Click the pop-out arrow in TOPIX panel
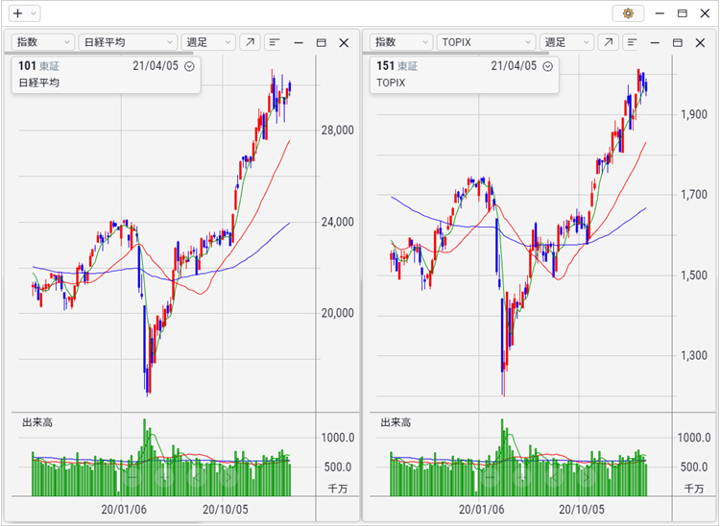The height and width of the screenshot is (526, 720). click(608, 42)
